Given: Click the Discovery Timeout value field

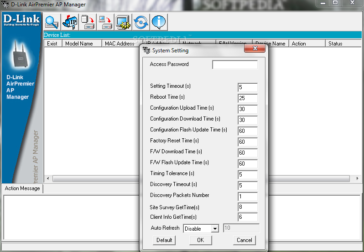Looking at the screenshot, I should click(x=248, y=186).
